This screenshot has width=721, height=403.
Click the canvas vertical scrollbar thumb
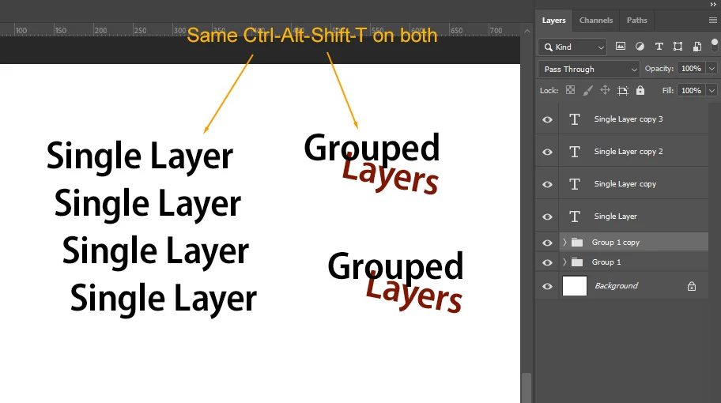point(527,387)
